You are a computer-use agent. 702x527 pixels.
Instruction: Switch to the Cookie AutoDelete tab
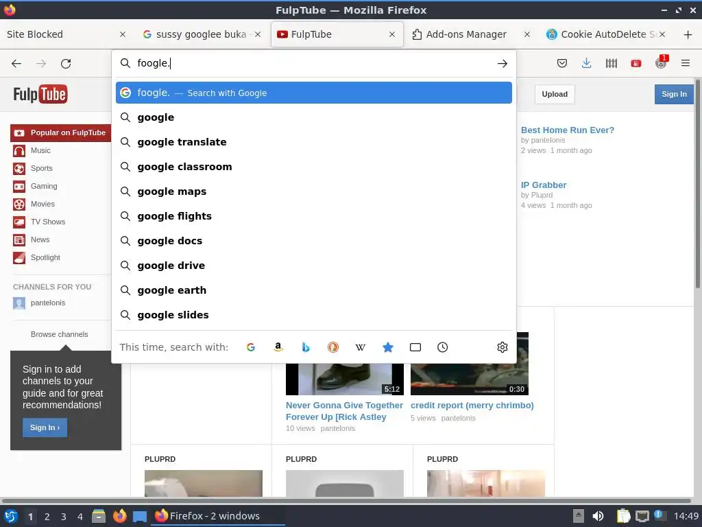pyautogui.click(x=606, y=34)
